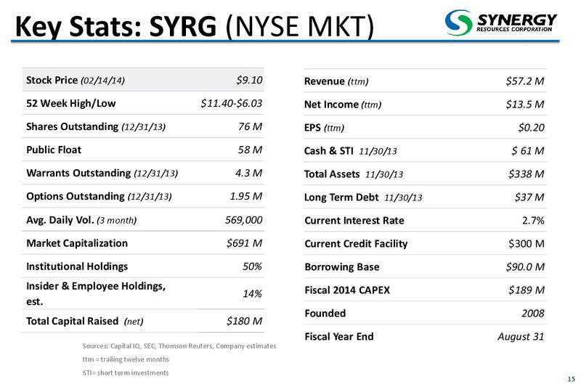Click the slide title 'Key Stats: SYRG'
This screenshot has width=581, height=387.
[x=115, y=27]
